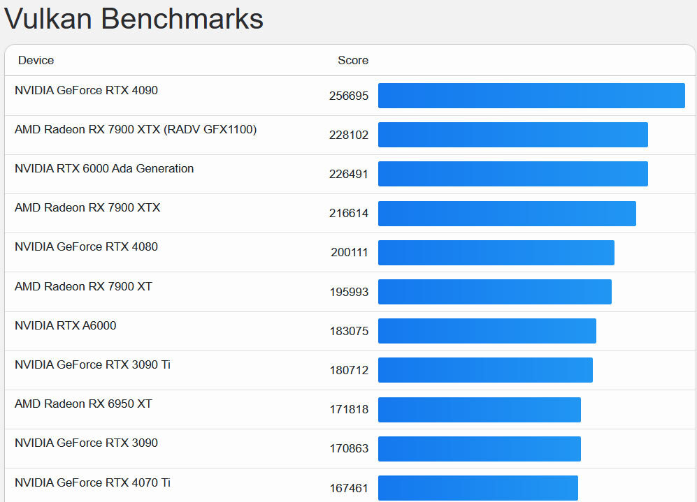697x502 pixels.
Task: Click the Score column header
Action: pyautogui.click(x=352, y=61)
